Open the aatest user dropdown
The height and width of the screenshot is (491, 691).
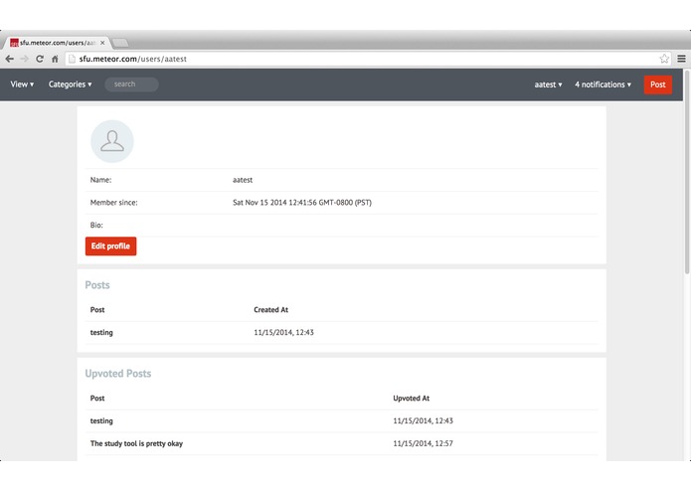(x=548, y=84)
